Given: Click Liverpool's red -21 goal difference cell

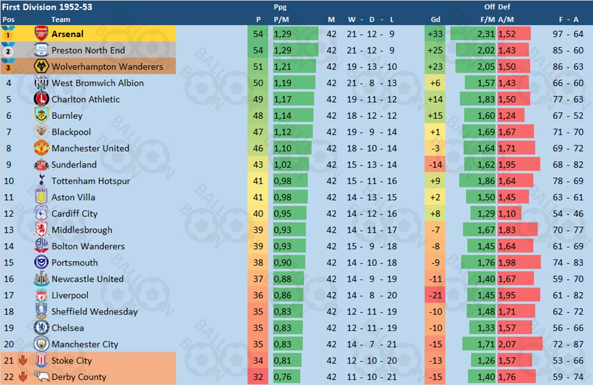Looking at the screenshot, I should pos(435,295).
